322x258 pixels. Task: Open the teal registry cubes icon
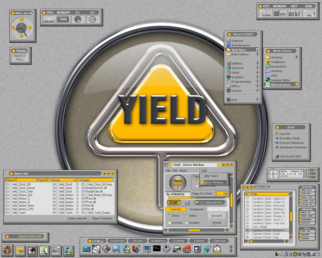207,249
